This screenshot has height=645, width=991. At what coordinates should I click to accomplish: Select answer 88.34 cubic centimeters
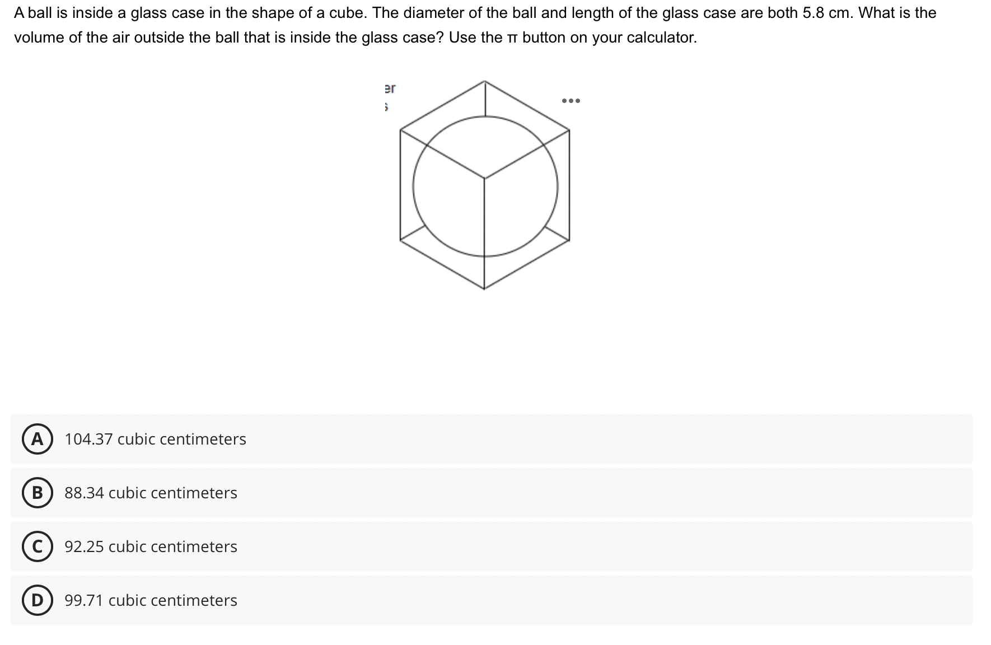[x=151, y=494]
